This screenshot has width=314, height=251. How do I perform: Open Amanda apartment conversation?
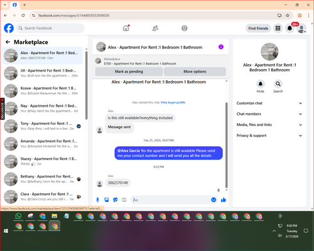coord(43,144)
